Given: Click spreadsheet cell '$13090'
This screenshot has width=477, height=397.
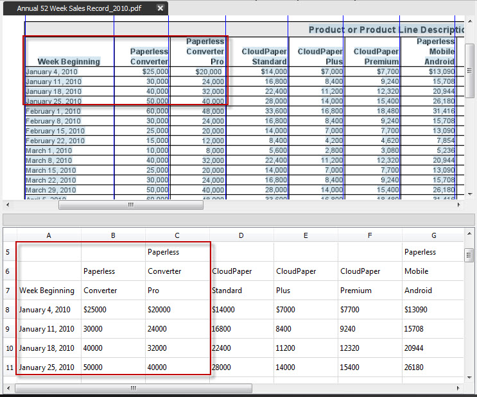Looking at the screenshot, I should [x=433, y=309].
